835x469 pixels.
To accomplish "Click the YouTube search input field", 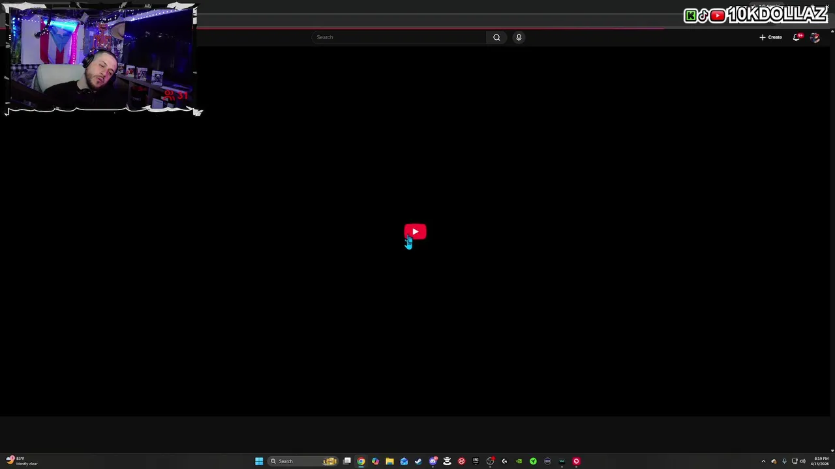I will [x=399, y=37].
